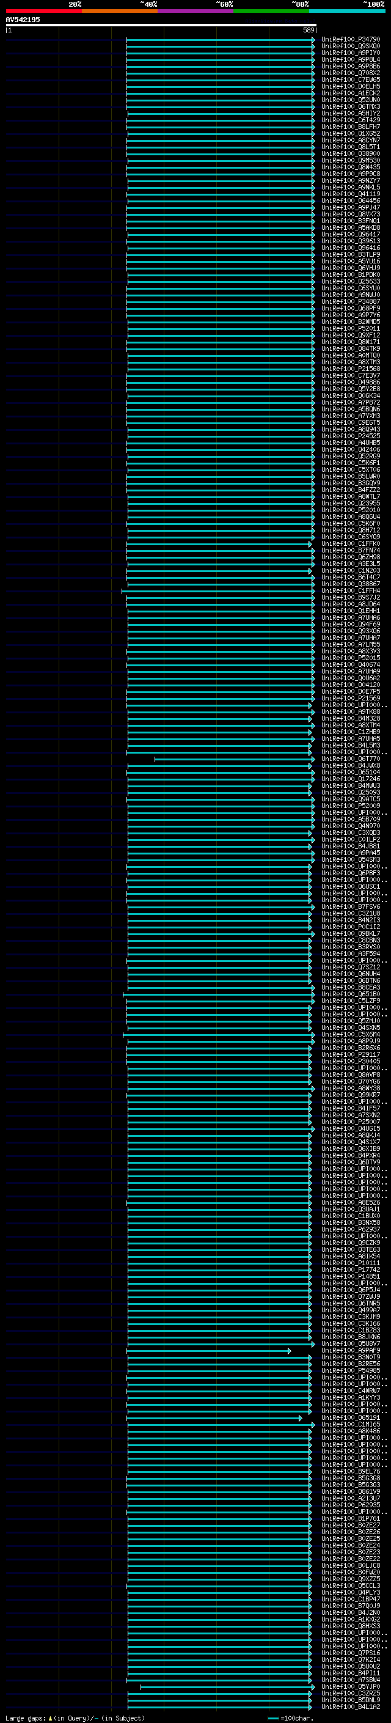Click the purple ~60% color scale segment

click(x=195, y=11)
